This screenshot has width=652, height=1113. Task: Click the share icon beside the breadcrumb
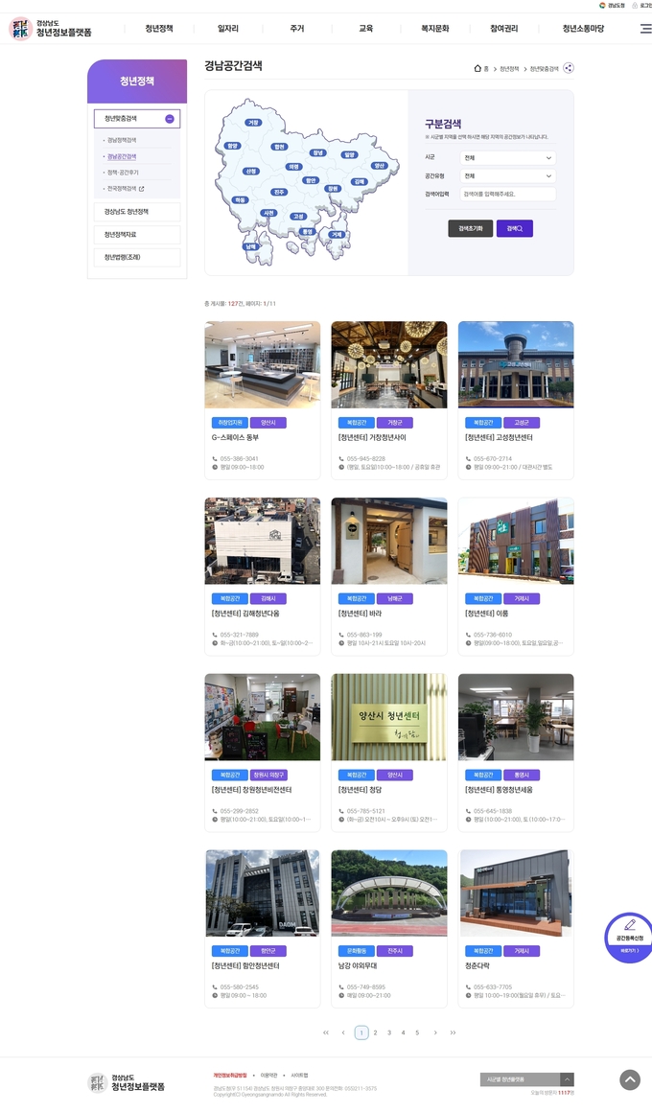pos(569,68)
